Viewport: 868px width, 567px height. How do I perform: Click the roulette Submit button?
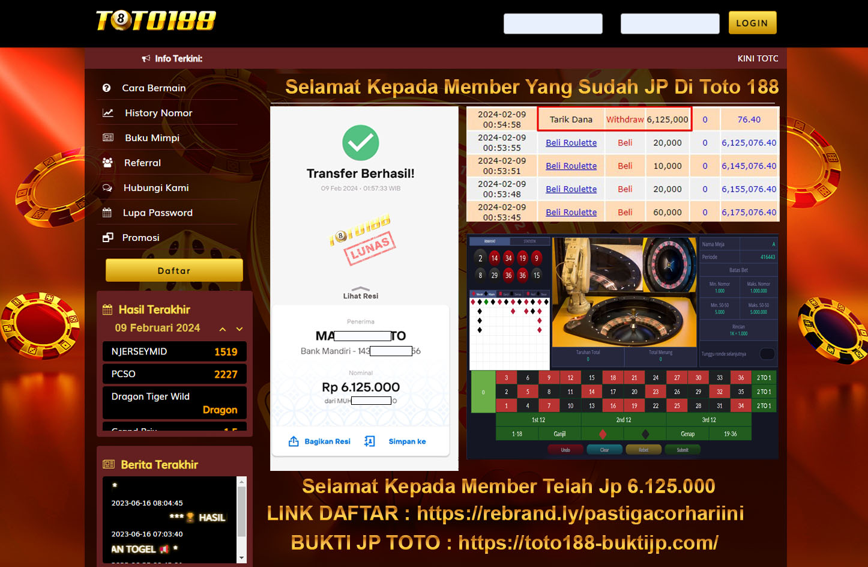(x=683, y=450)
